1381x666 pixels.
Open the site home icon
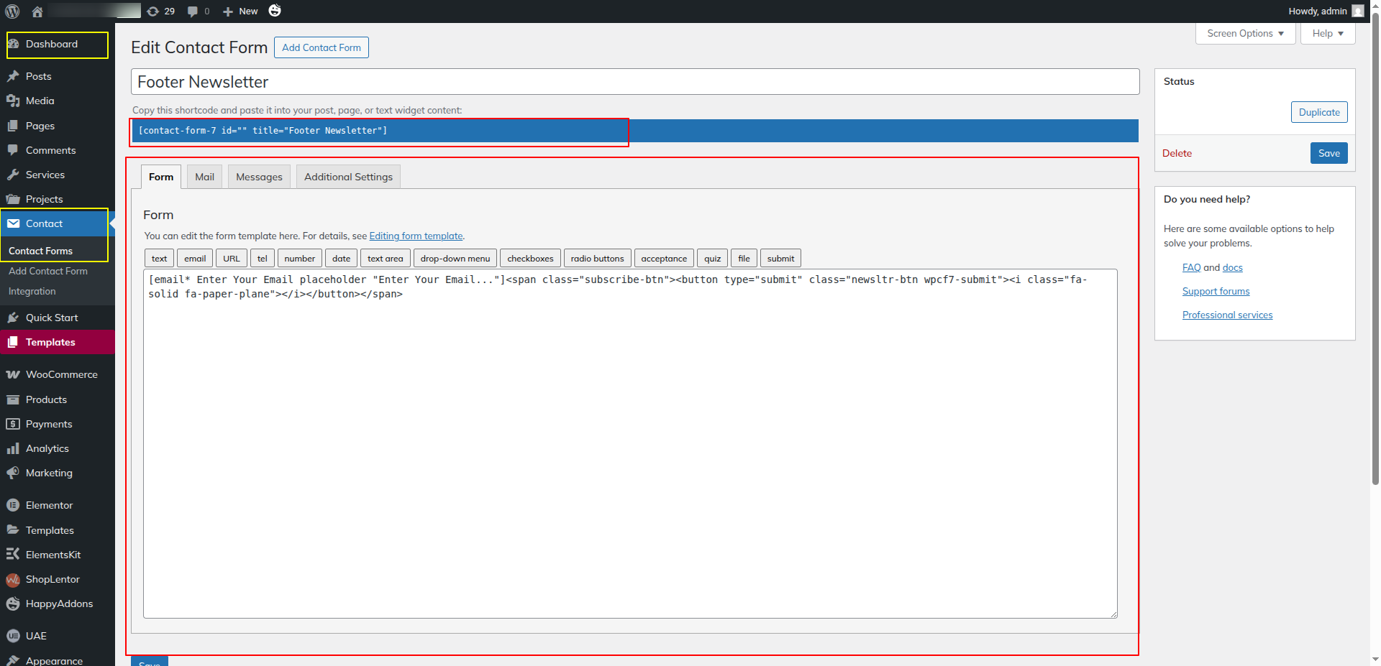pos(37,11)
